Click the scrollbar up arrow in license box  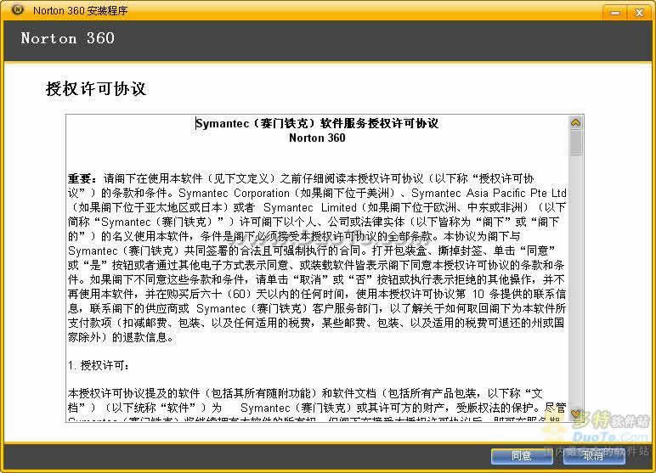(x=575, y=122)
